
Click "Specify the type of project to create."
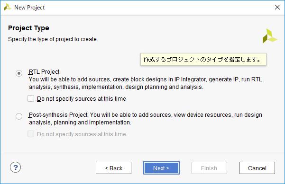pos(53,39)
